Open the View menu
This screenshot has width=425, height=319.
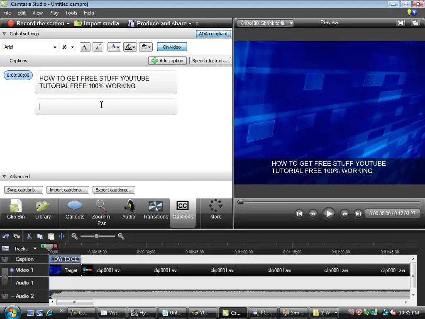click(37, 13)
